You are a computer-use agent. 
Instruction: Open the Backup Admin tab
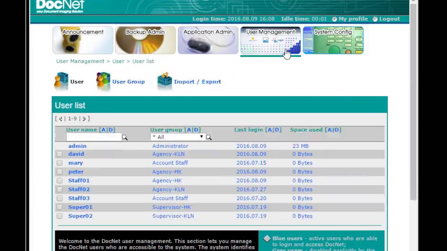(145, 40)
